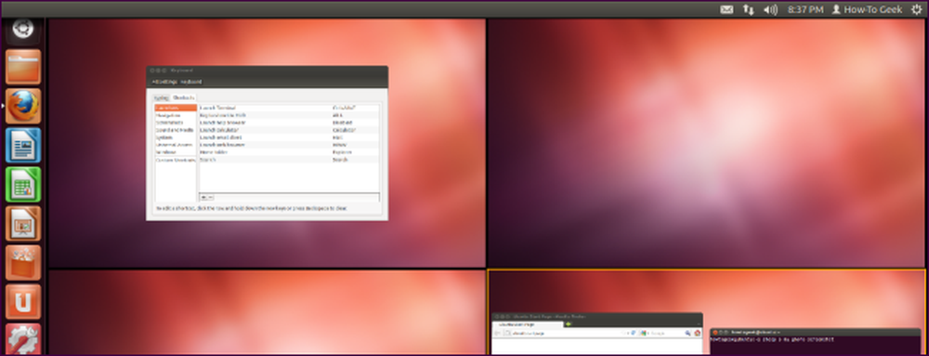Open Ubuntu Software Center launcher icon
The height and width of the screenshot is (356, 929).
[x=23, y=262]
